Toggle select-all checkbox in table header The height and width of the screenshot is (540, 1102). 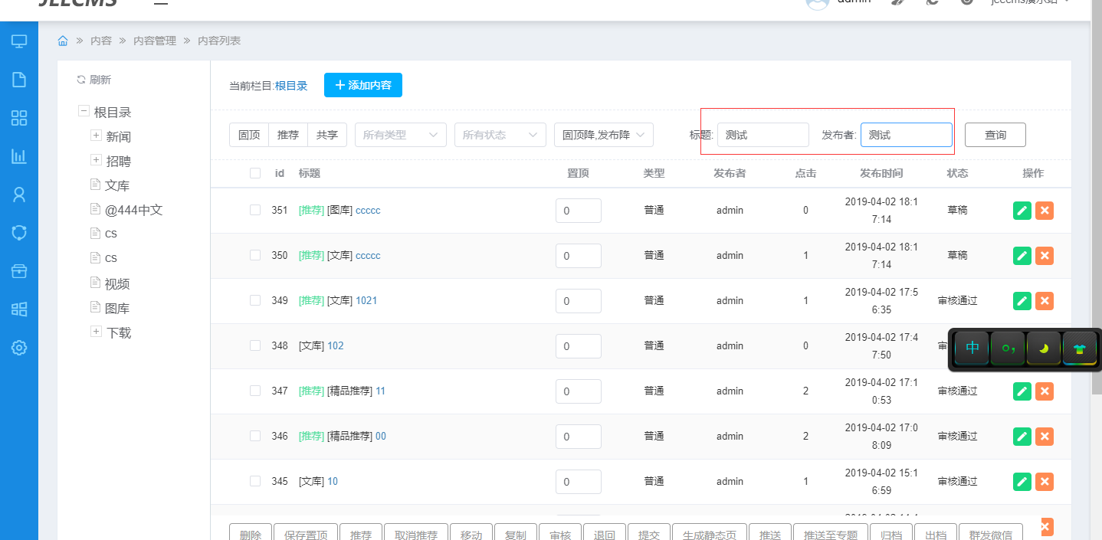click(x=255, y=173)
